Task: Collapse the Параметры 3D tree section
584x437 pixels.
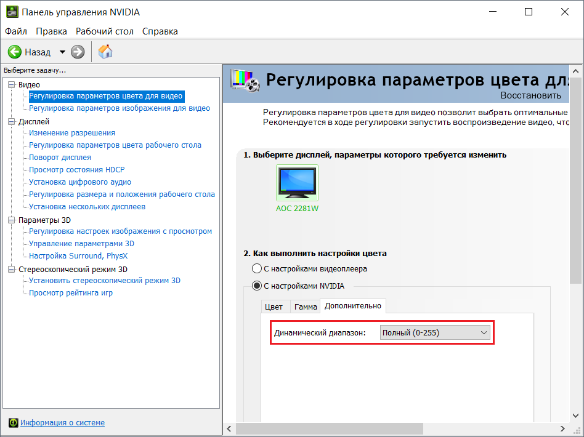Action: point(12,220)
